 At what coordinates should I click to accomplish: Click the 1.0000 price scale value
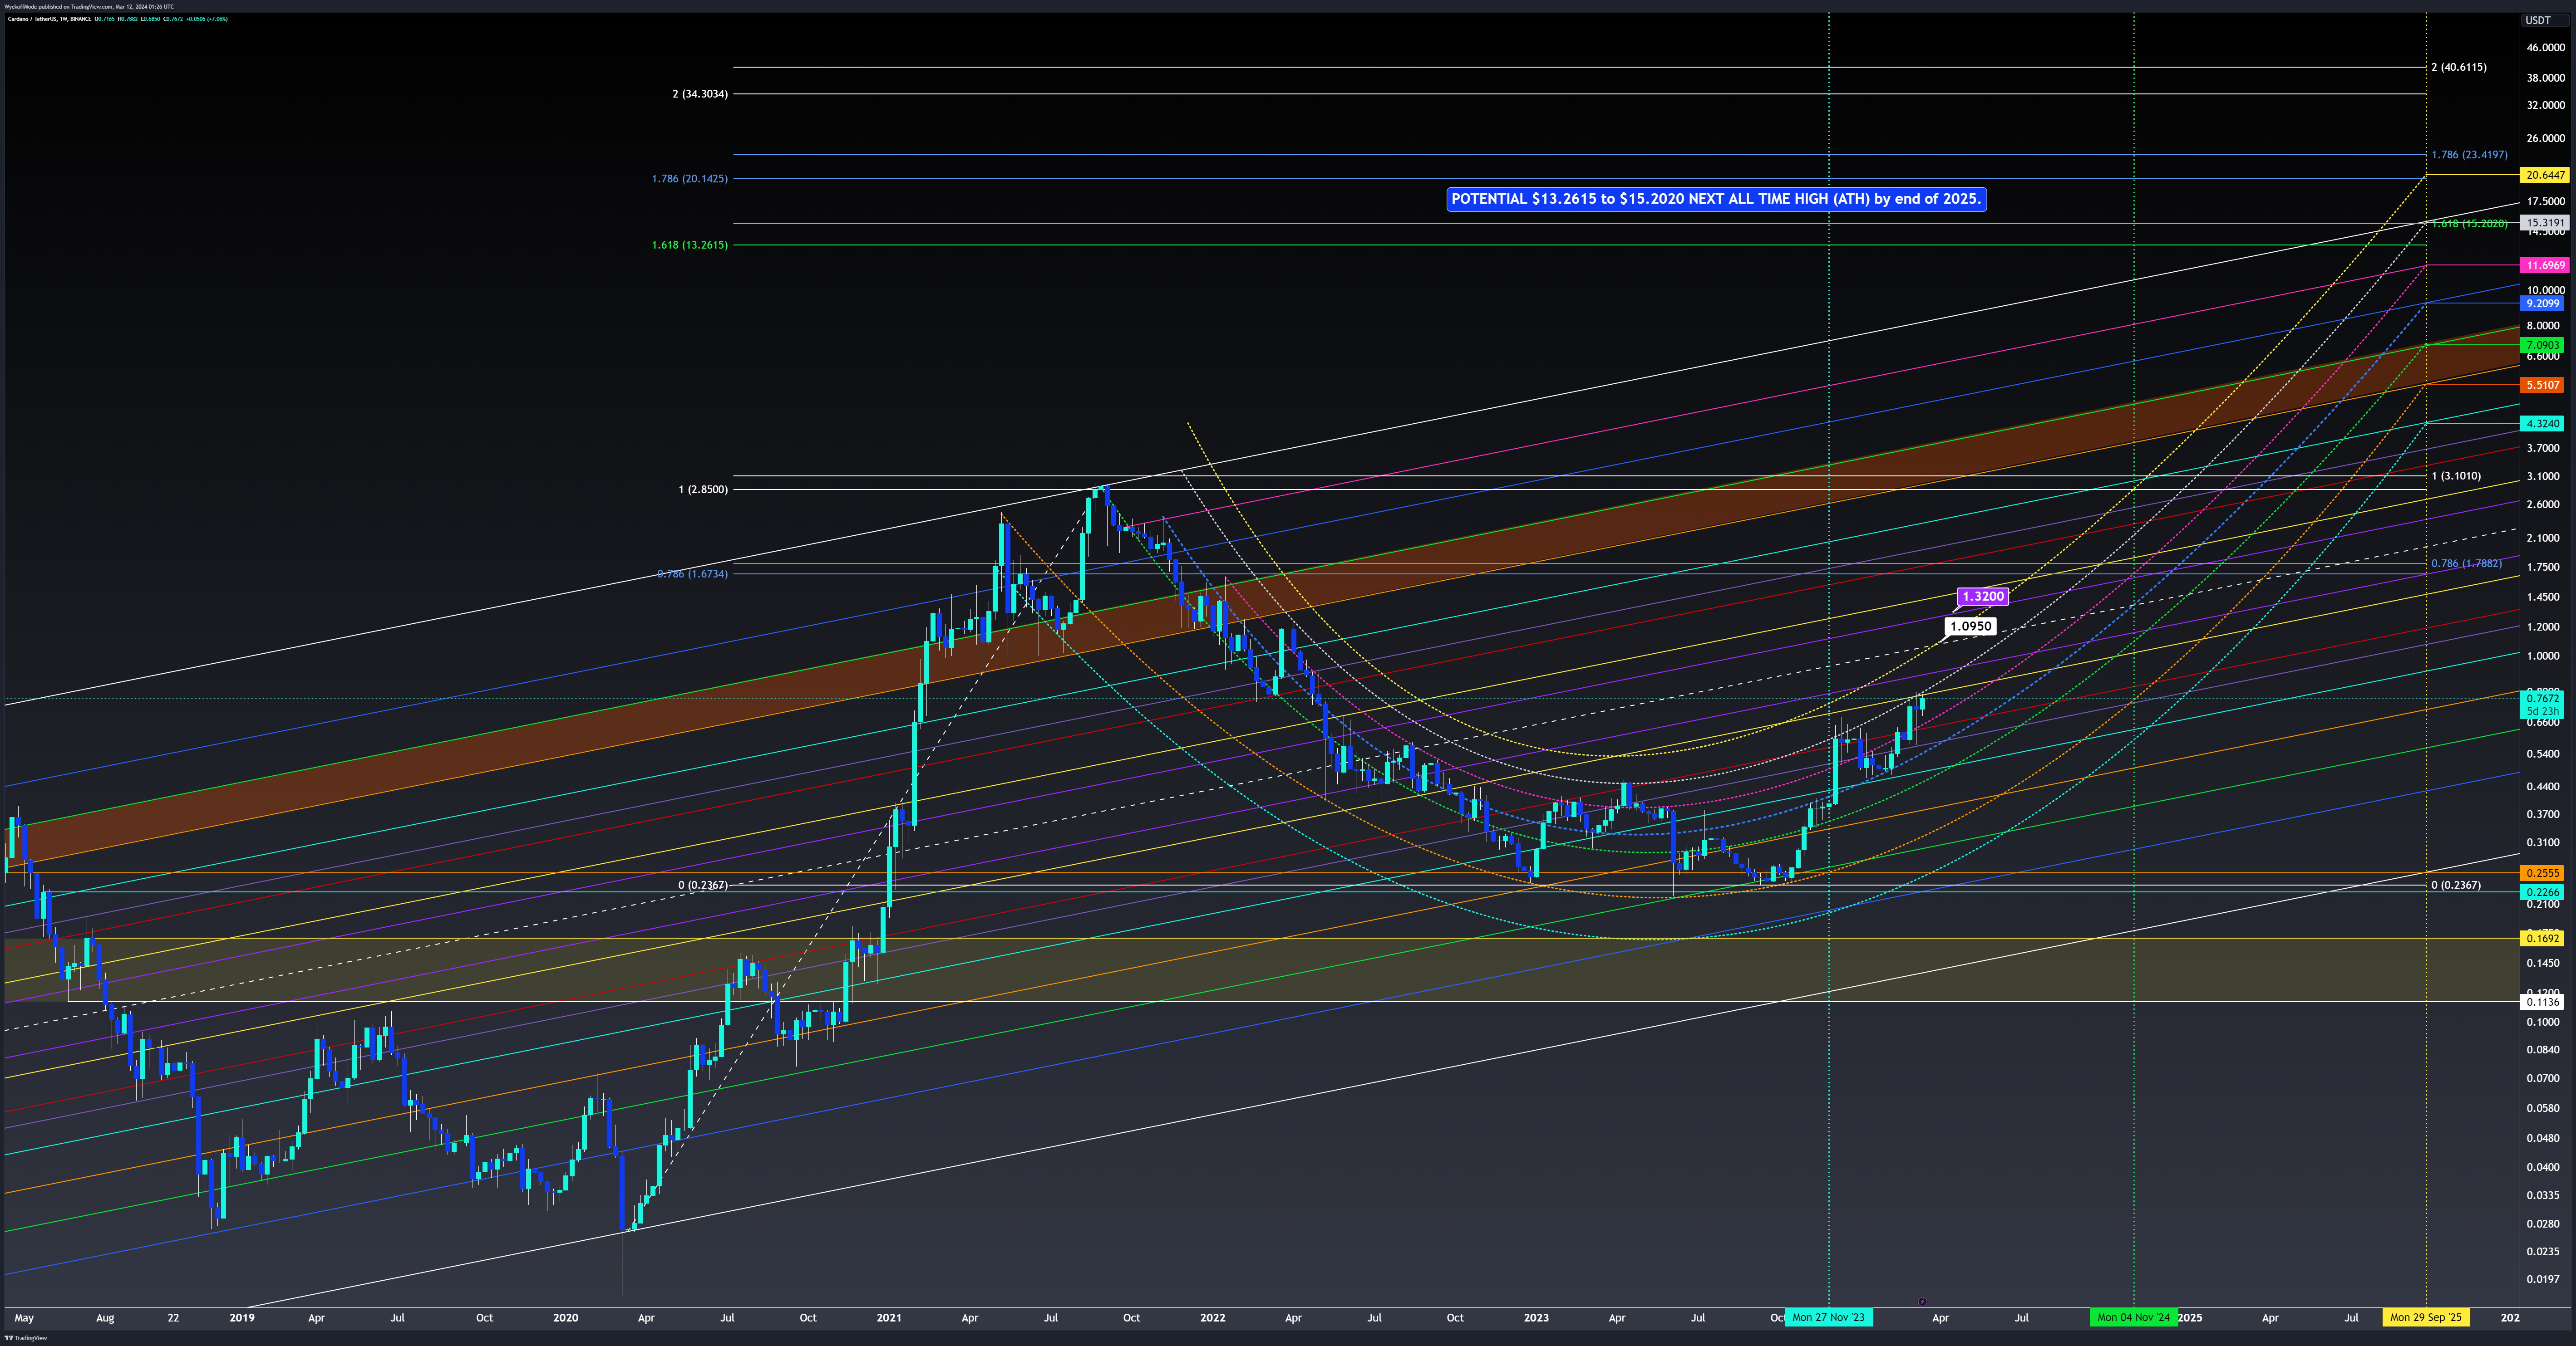[2543, 656]
